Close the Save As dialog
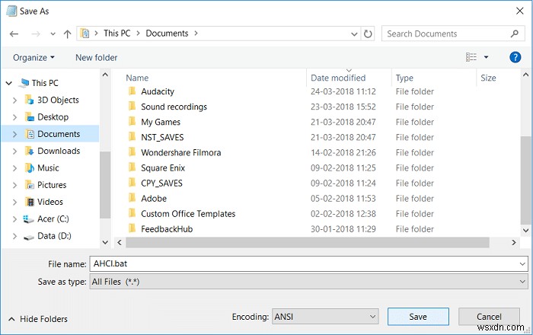 tap(520, 11)
